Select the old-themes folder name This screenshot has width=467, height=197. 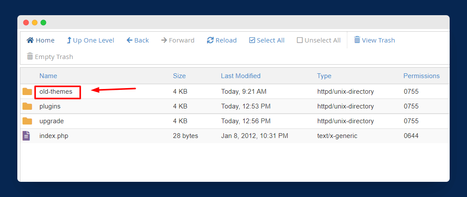coord(56,92)
